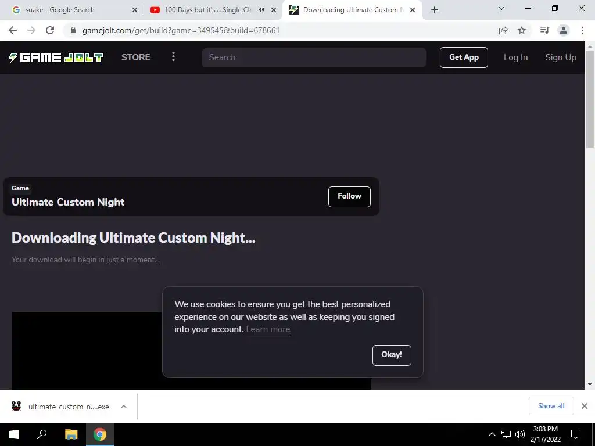Select the Downloading Ultimate Custom Night tab
The image size is (595, 446).
tap(353, 10)
